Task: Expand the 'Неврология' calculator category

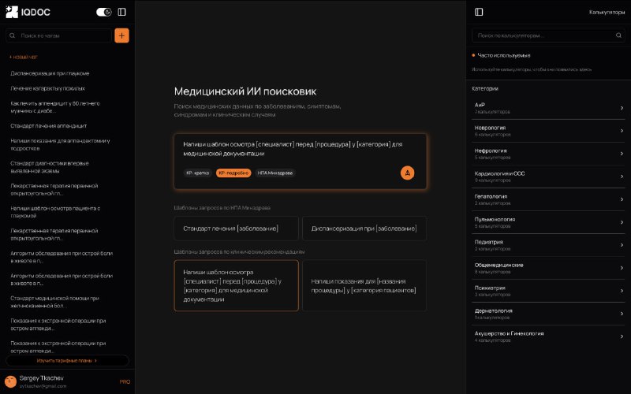Action: pyautogui.click(x=548, y=130)
